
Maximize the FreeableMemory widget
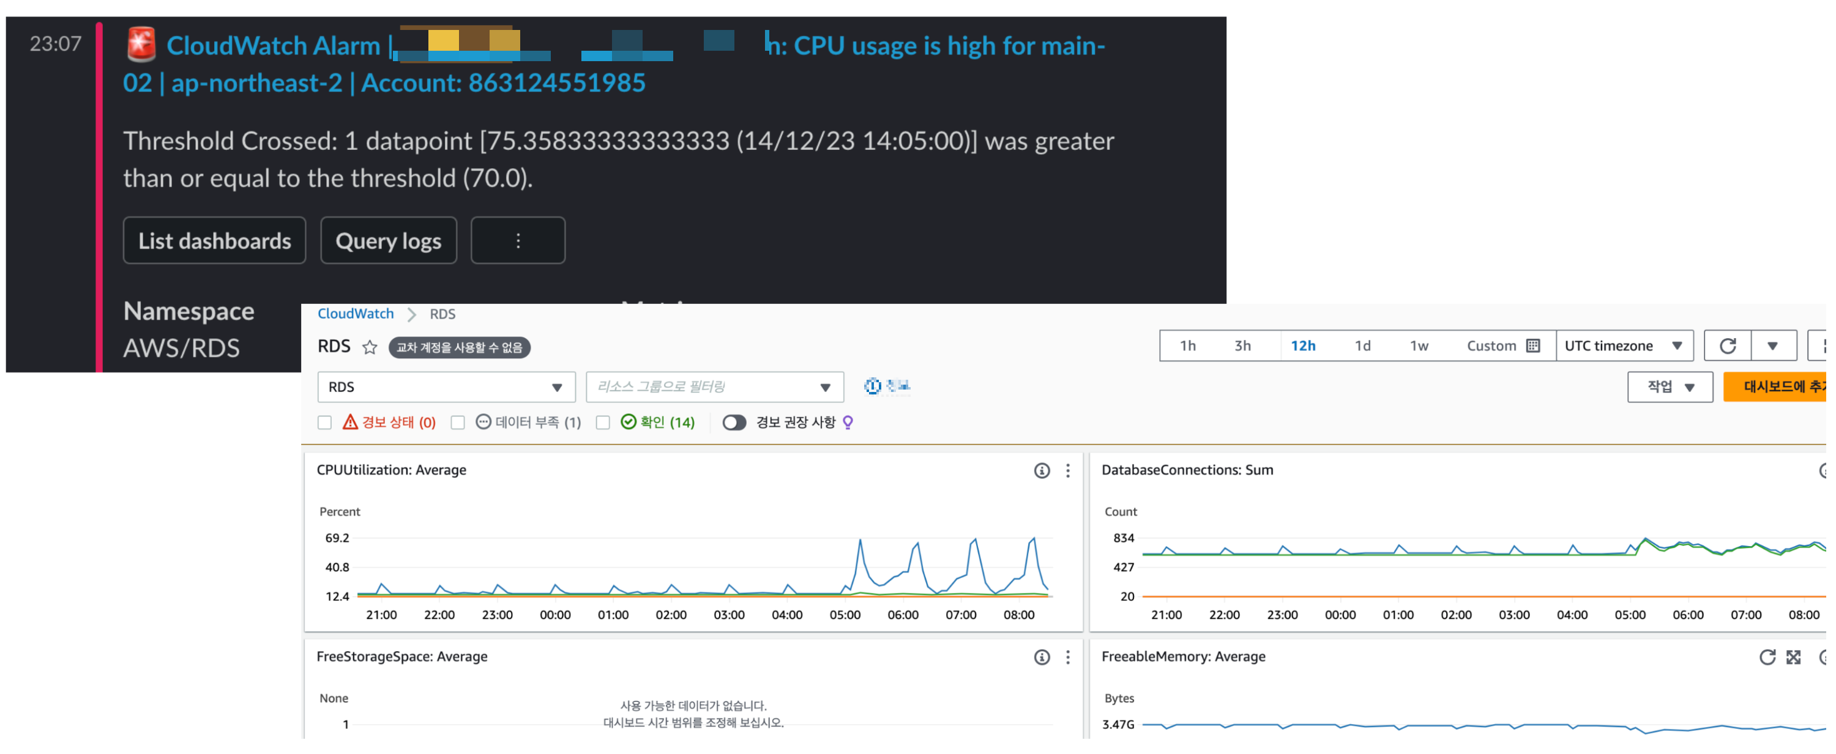[x=1793, y=657]
